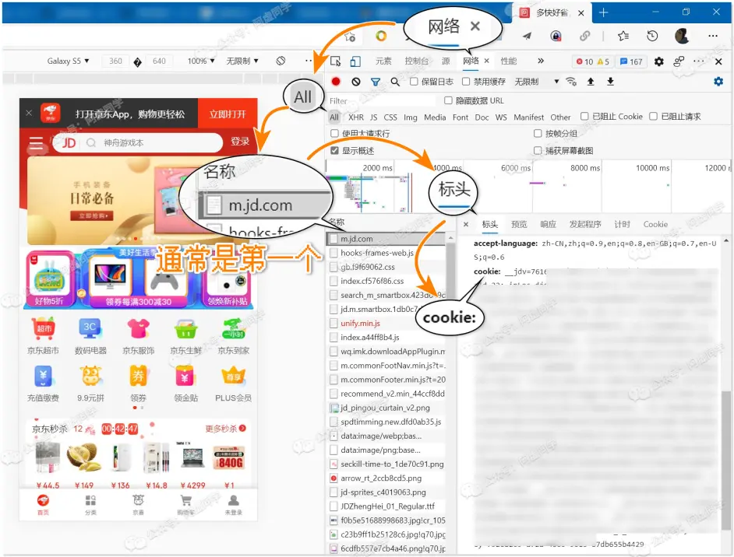Toggle the device emulation toolbar icon
This screenshot has width=734, height=557.
coord(355,61)
